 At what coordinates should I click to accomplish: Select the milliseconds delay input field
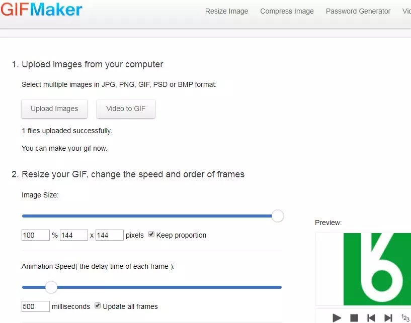[35, 306]
